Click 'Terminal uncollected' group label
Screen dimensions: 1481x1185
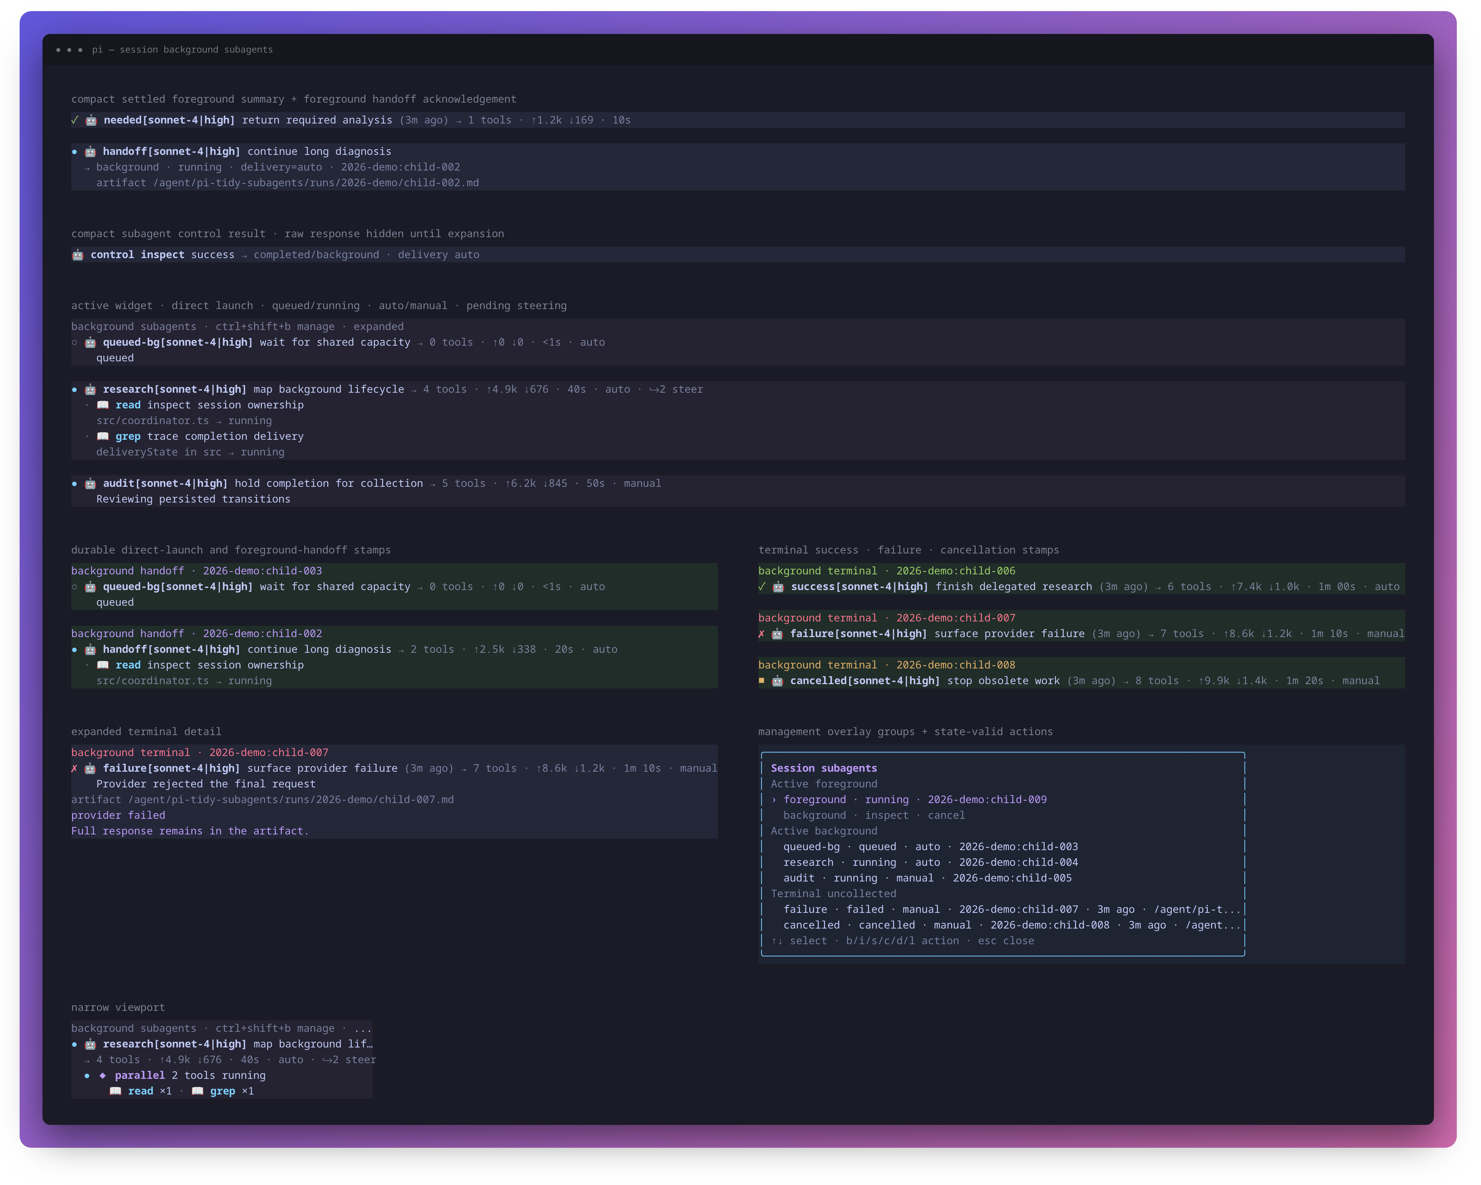tap(833, 894)
